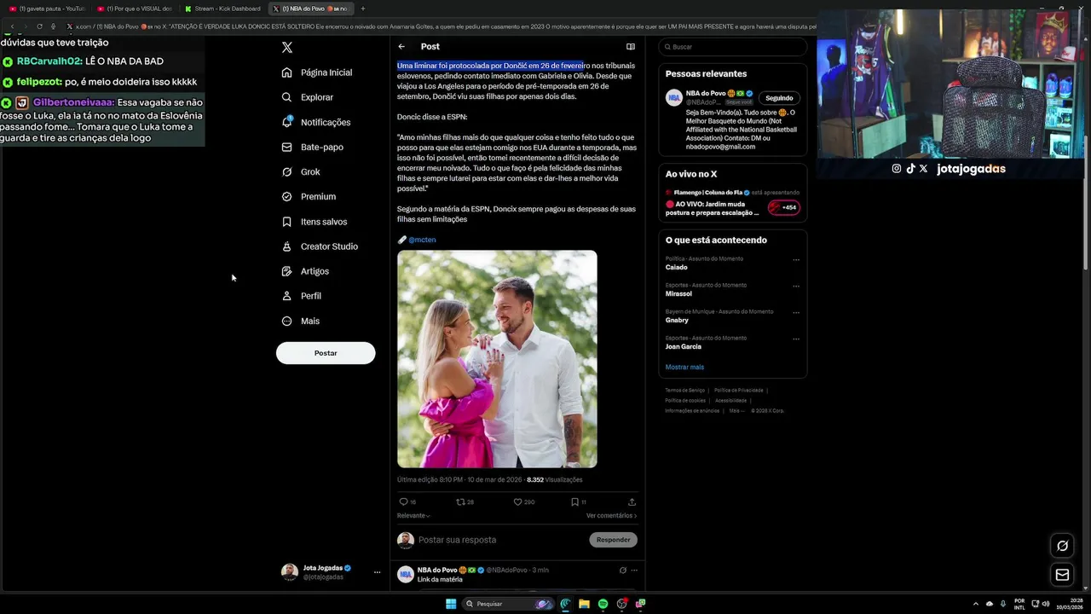Viewport: 1091px width, 614px height.
Task: Open the floating Grok button at the lower right
Action: (x=1062, y=546)
